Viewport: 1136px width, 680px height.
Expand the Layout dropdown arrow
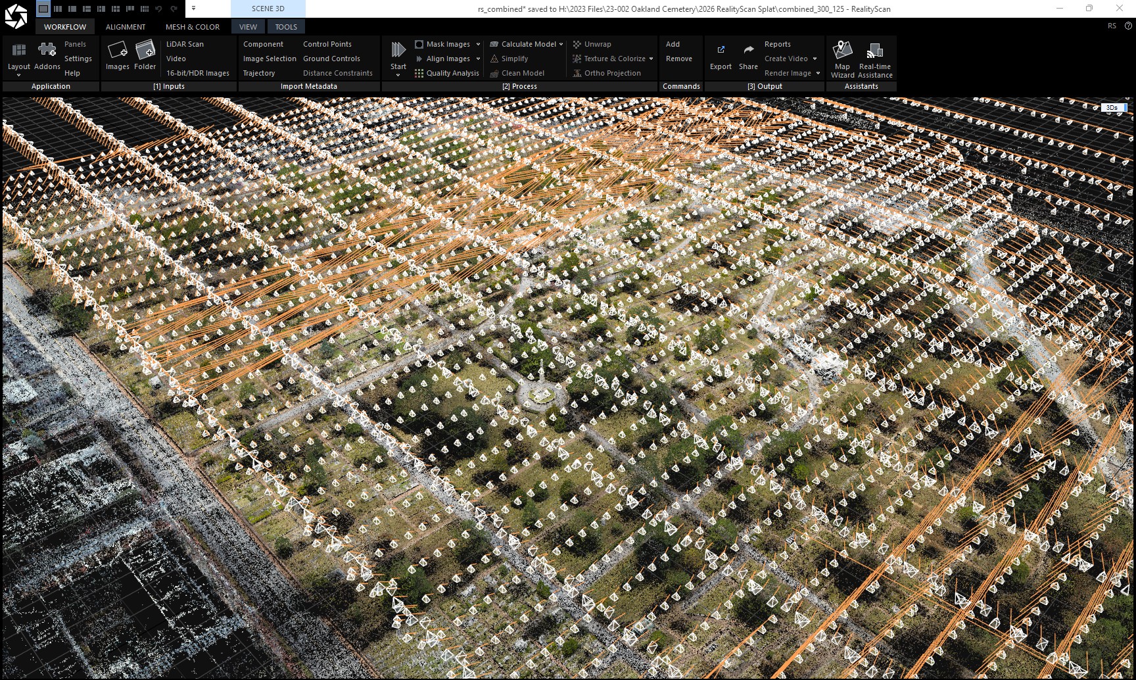pyautogui.click(x=19, y=76)
